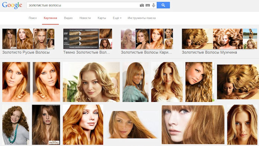
Task: Open Золотистые Волосы Кари... related search
Action: tap(146, 52)
